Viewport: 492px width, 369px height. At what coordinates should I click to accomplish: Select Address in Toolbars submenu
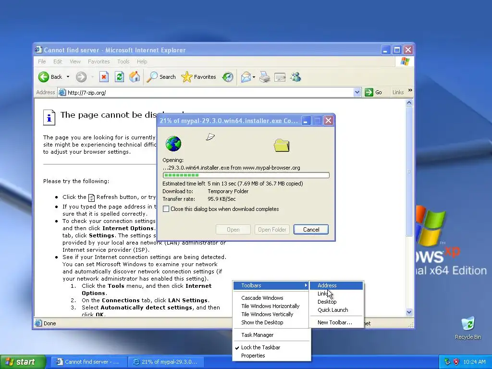[x=336, y=285]
